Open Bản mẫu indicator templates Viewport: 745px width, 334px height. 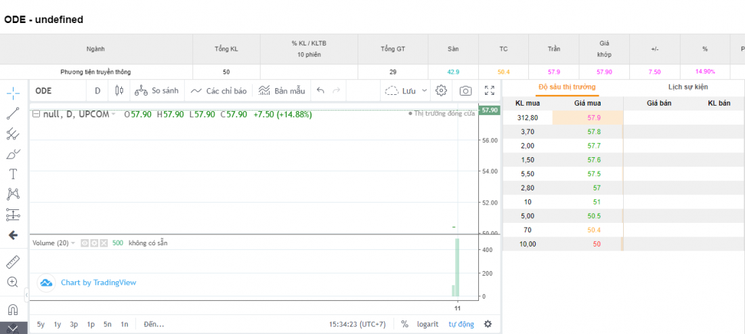[281, 91]
